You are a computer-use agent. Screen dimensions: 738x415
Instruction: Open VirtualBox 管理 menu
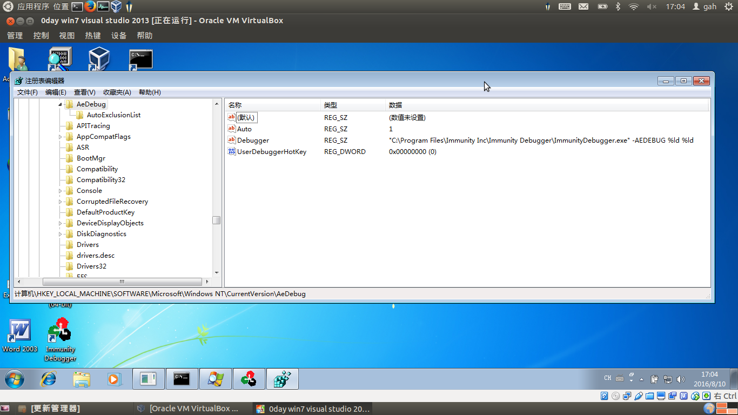(x=15, y=36)
